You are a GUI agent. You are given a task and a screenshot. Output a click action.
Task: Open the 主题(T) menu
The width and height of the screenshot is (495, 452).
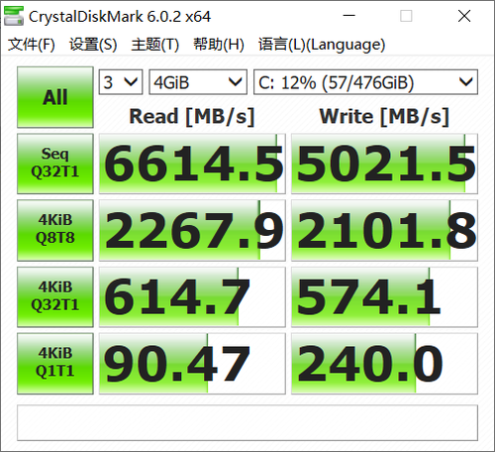(154, 45)
